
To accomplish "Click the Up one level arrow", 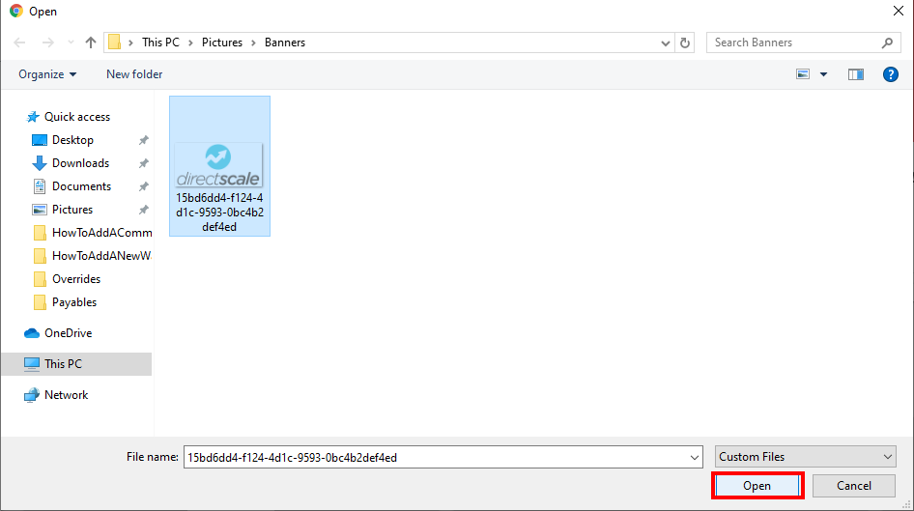I will [x=91, y=43].
